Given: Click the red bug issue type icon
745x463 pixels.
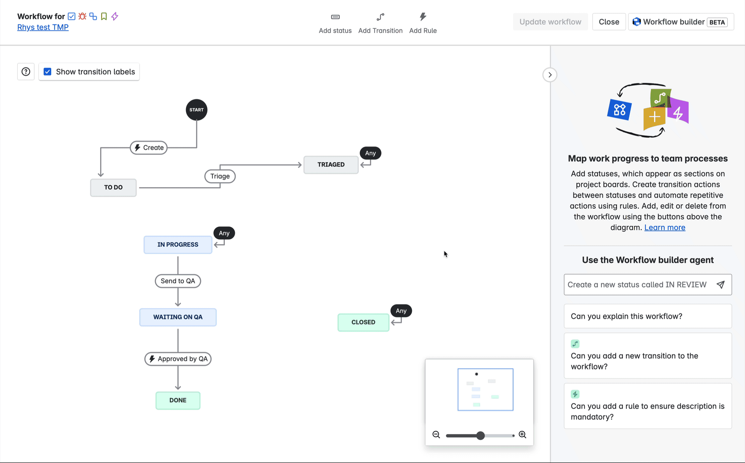Looking at the screenshot, I should click(82, 16).
